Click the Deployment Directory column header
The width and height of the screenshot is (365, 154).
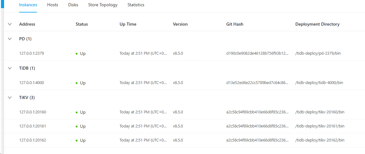317,24
